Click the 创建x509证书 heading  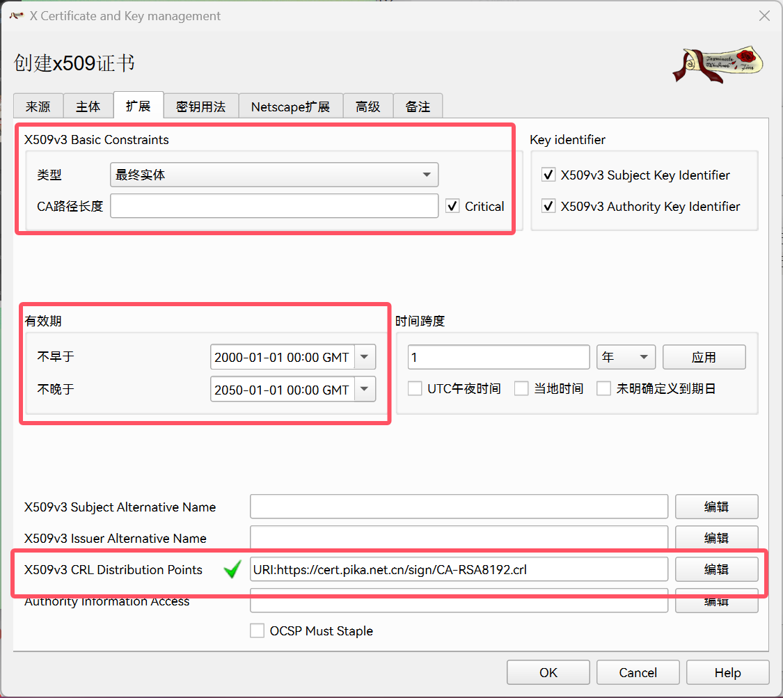point(74,63)
